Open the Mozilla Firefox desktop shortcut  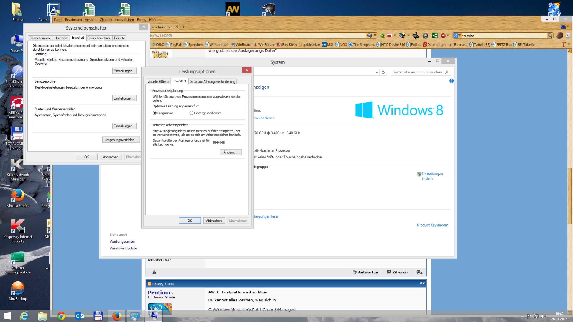coord(18,198)
